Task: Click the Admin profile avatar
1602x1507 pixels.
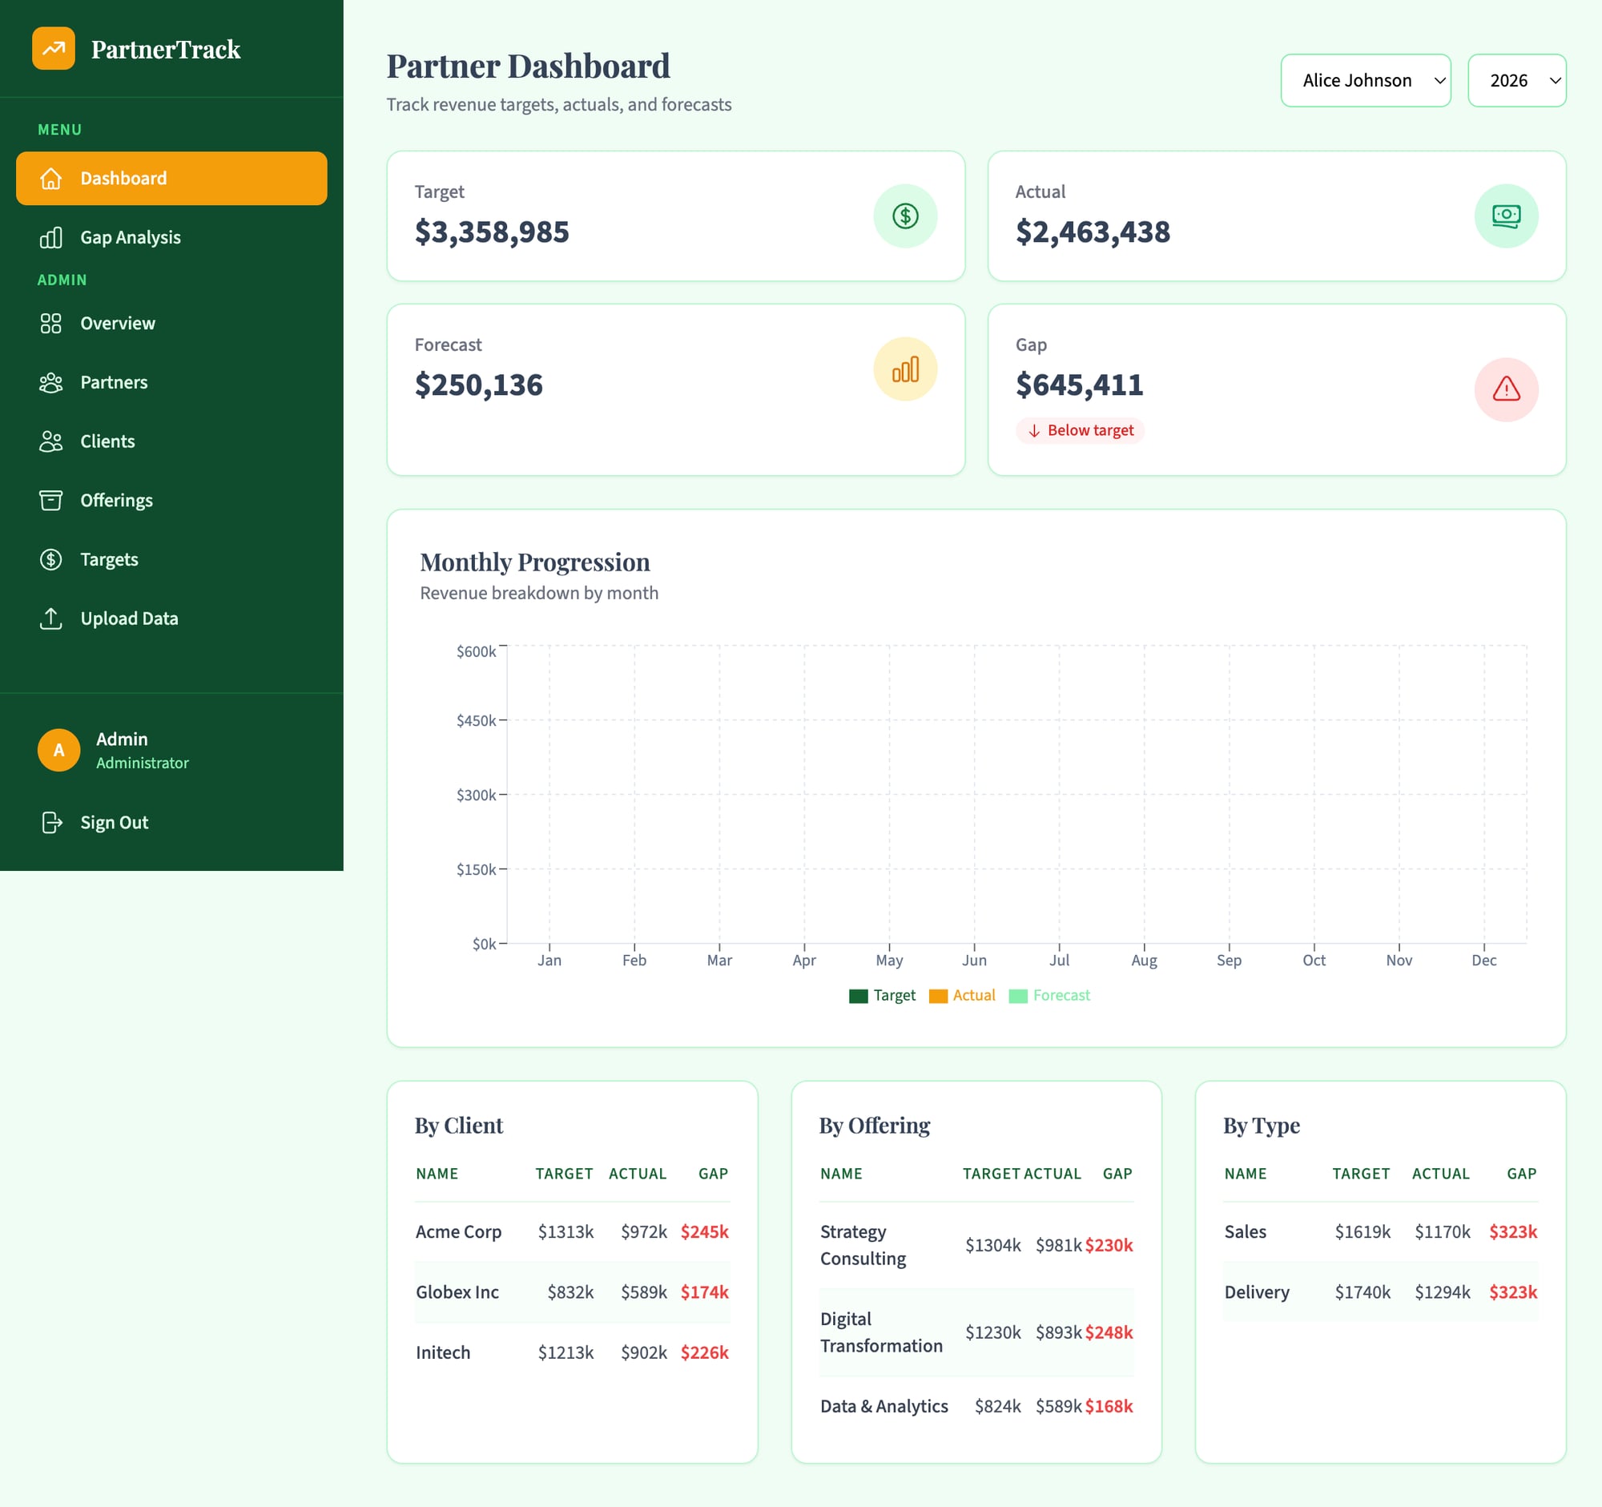Action: 58,749
